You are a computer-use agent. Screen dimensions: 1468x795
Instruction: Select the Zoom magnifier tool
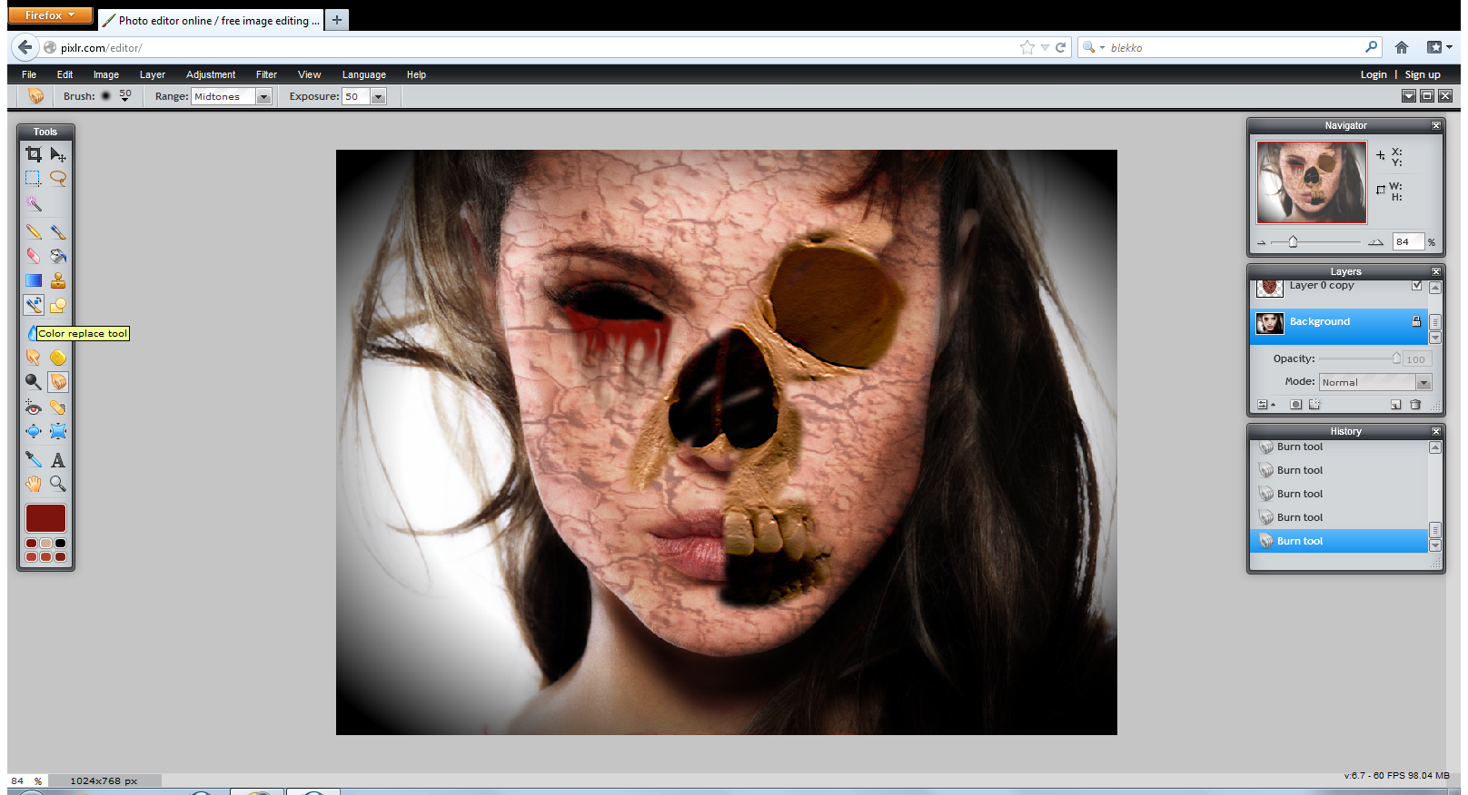[58, 484]
